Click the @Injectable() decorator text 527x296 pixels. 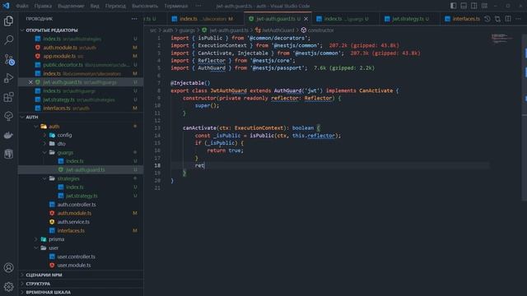point(190,83)
